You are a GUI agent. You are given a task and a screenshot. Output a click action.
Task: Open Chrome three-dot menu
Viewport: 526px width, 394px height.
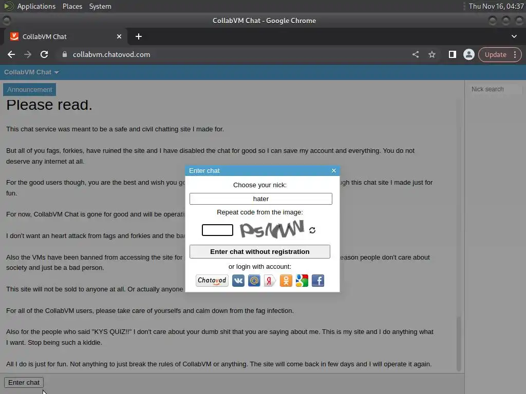coord(515,54)
